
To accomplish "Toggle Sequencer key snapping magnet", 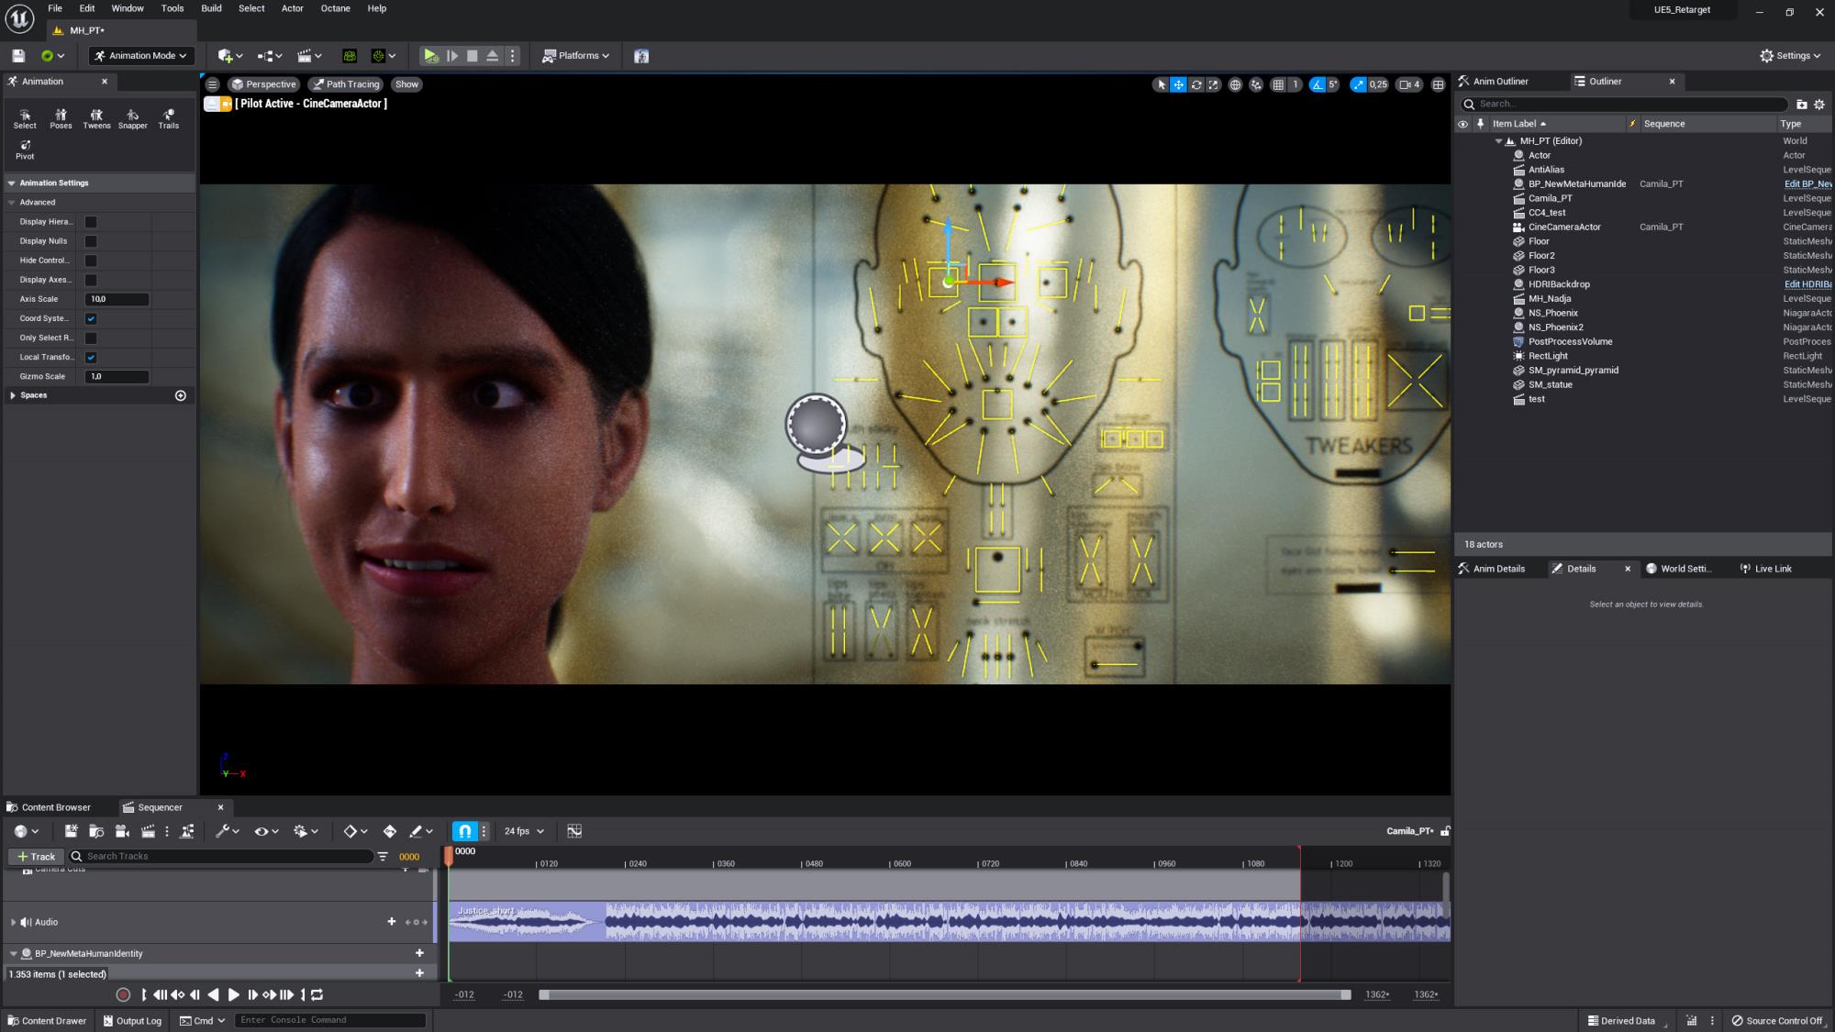I will 465,831.
